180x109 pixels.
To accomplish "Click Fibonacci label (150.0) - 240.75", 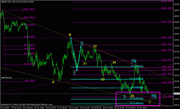I will point(167,8).
